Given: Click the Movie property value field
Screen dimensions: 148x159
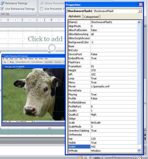Looking at the screenshot, I should [x=114, y=87].
